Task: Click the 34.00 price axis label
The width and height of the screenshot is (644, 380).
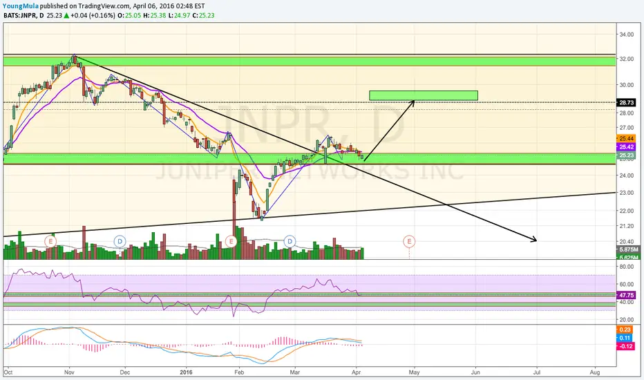Action: [x=626, y=35]
